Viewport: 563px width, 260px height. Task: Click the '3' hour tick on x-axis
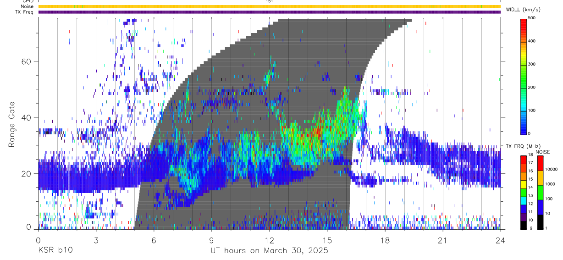pos(96,240)
